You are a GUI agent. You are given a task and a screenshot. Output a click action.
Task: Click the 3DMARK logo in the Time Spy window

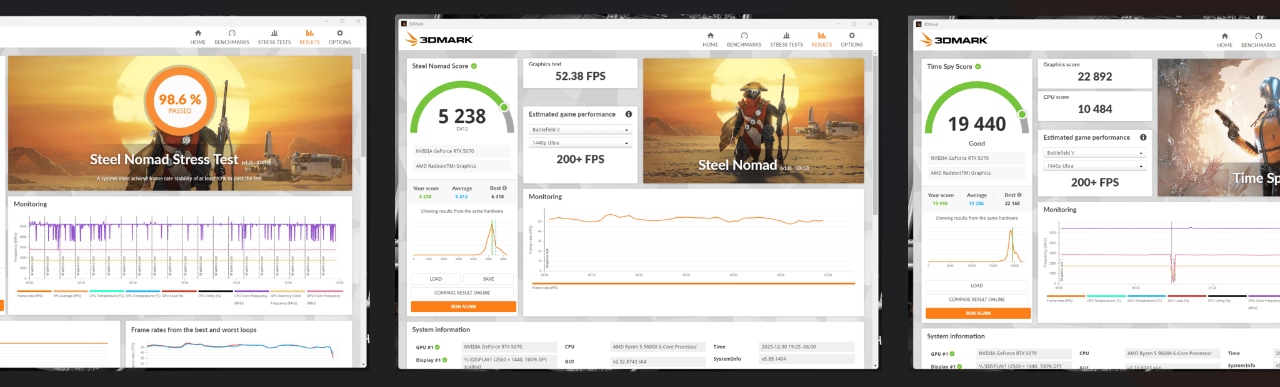(x=954, y=40)
